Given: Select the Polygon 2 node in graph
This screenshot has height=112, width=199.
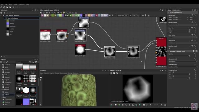Looking at the screenshot, I should point(80,49).
